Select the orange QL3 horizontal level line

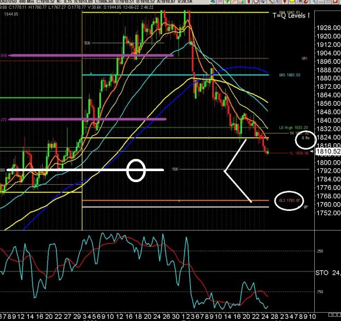pos(176,201)
